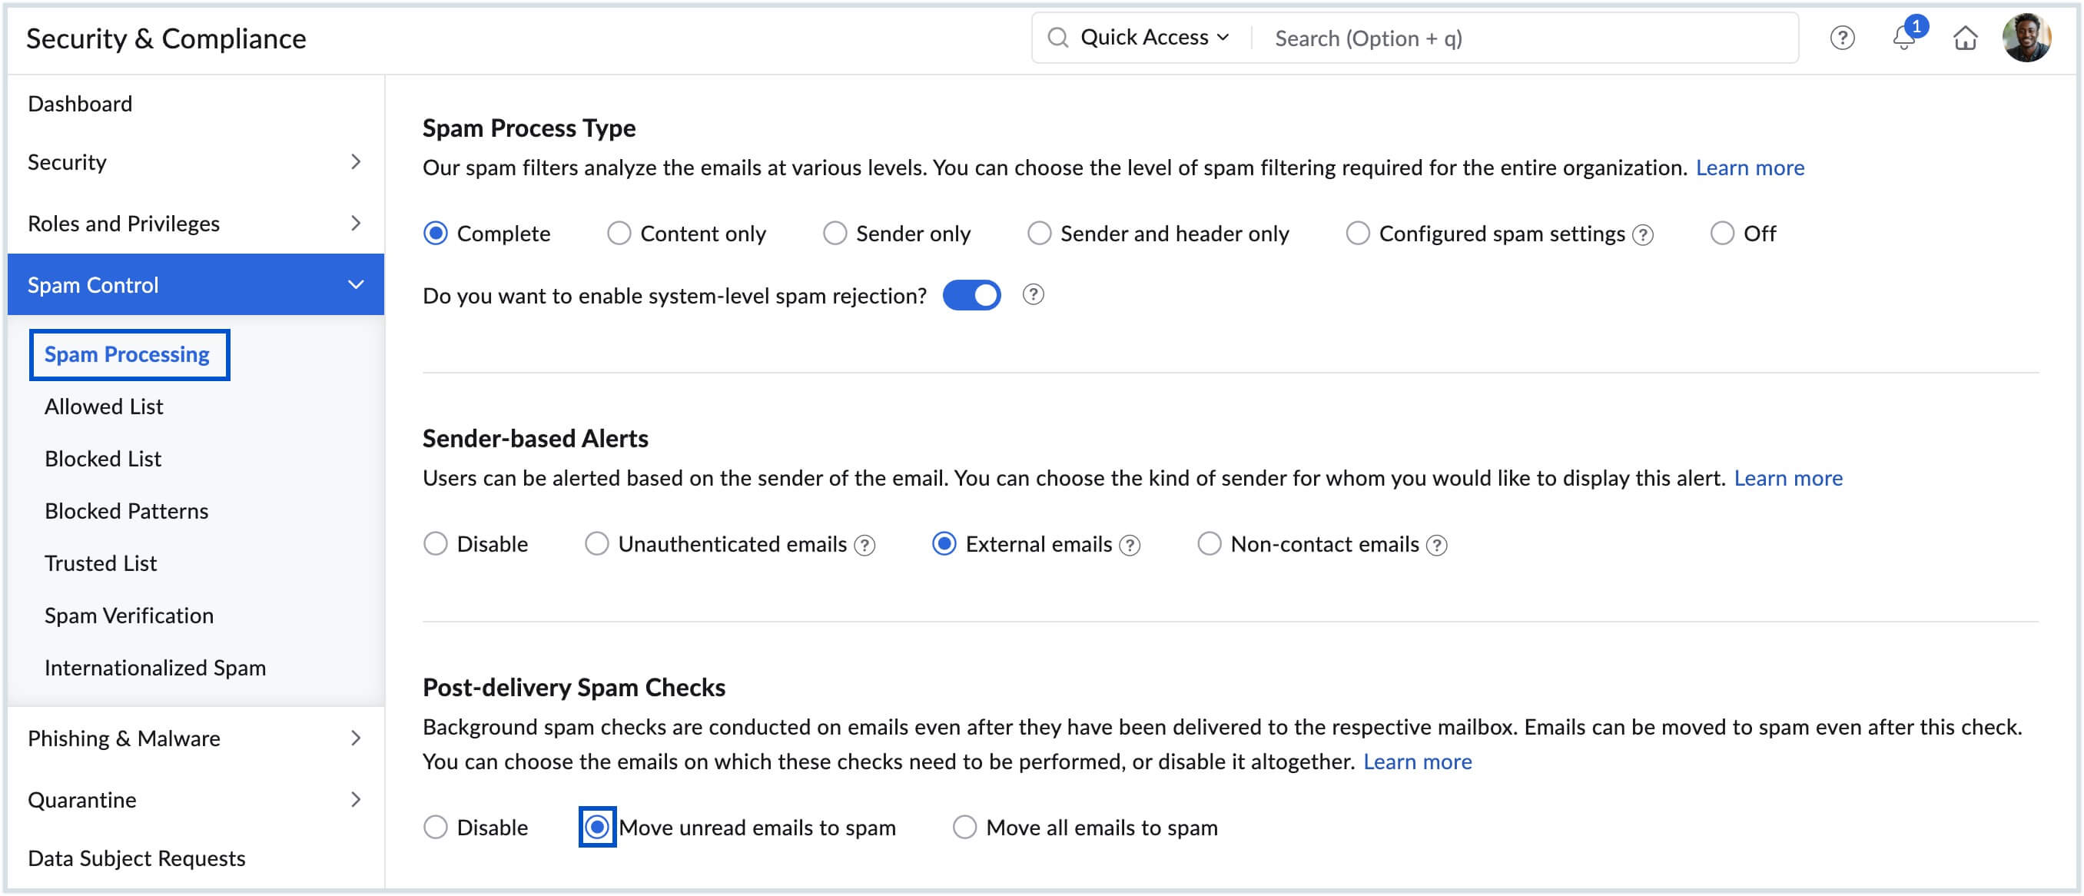2084x896 pixels.
Task: Click help icon beside spam rejection toggle
Action: click(1032, 294)
